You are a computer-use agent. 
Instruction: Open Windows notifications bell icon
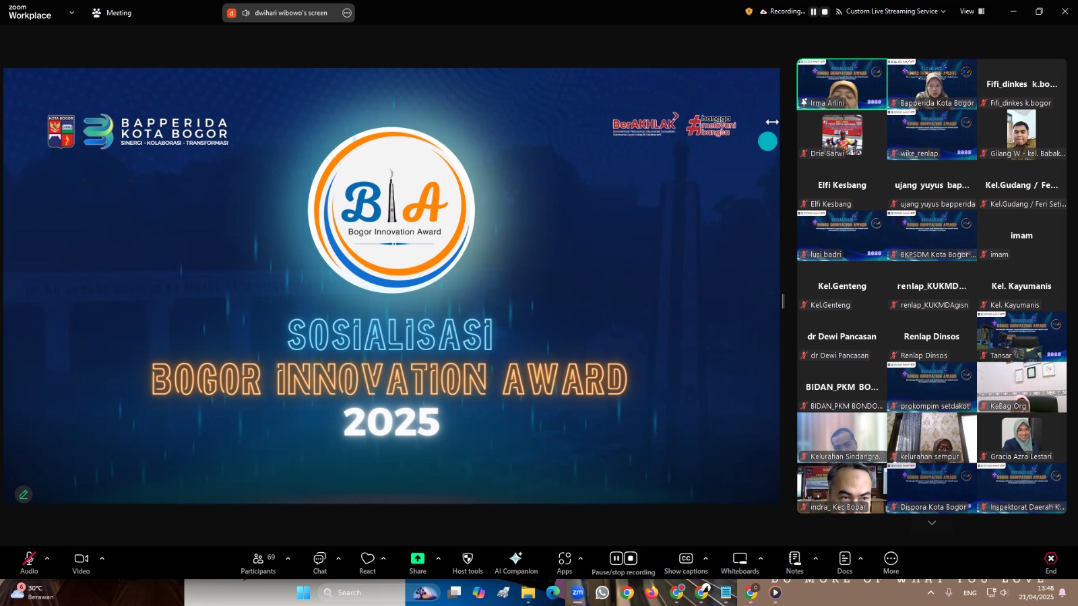(1063, 593)
